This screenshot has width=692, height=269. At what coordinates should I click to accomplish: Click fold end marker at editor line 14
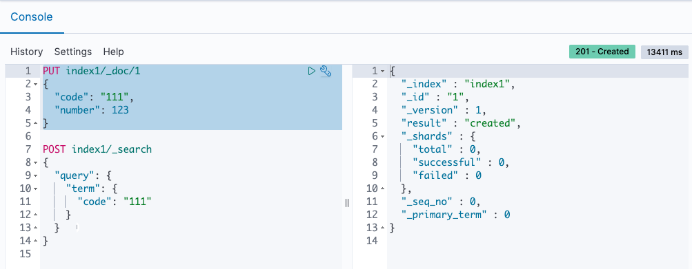coord(35,241)
